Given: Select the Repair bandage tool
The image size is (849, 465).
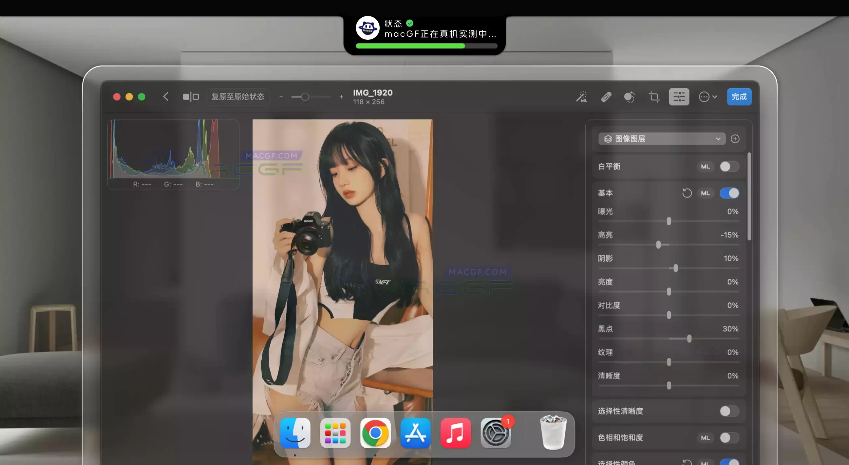Looking at the screenshot, I should (x=606, y=97).
